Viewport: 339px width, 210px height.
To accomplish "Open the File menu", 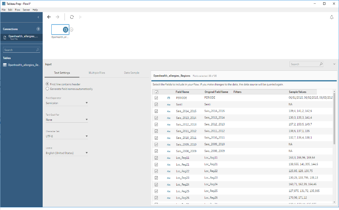I will (x=4, y=10).
